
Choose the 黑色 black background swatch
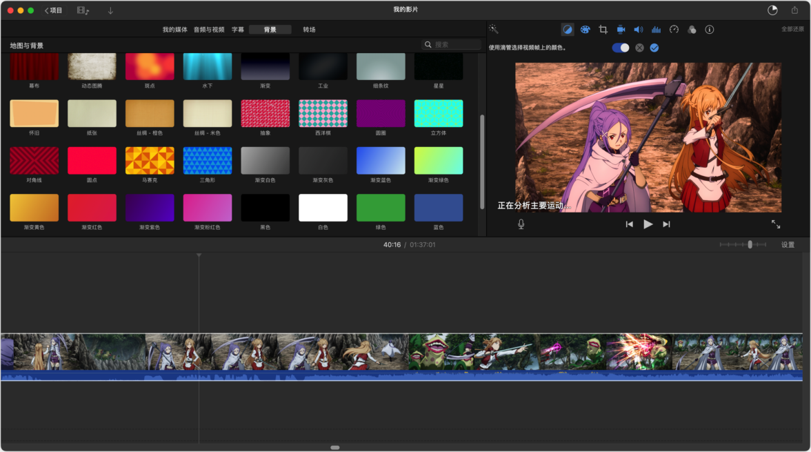[266, 208]
